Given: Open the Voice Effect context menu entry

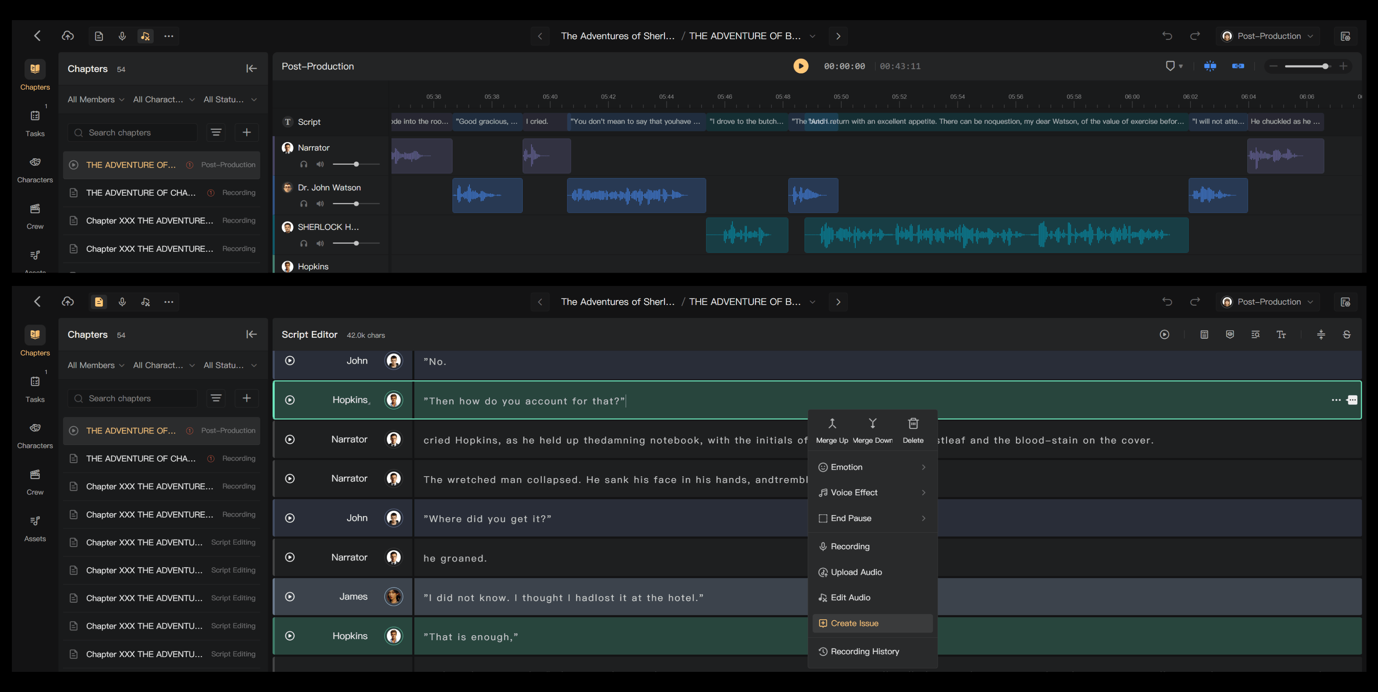Looking at the screenshot, I should [x=873, y=492].
